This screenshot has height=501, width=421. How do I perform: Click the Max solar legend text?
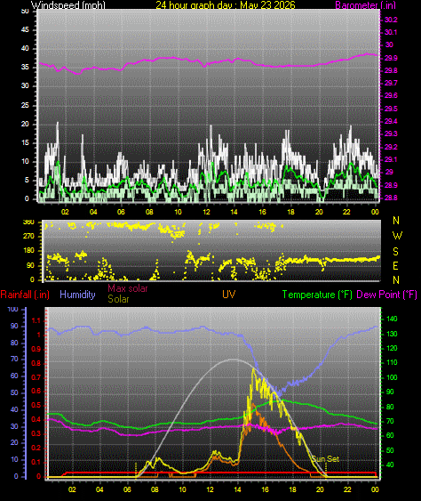[128, 288]
